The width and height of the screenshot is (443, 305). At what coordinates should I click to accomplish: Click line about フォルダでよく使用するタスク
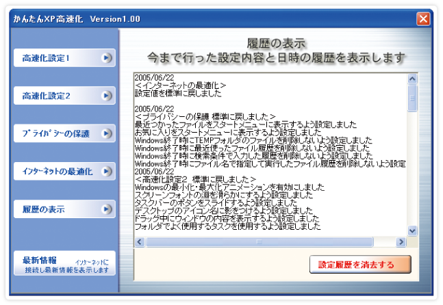[x=228, y=226]
